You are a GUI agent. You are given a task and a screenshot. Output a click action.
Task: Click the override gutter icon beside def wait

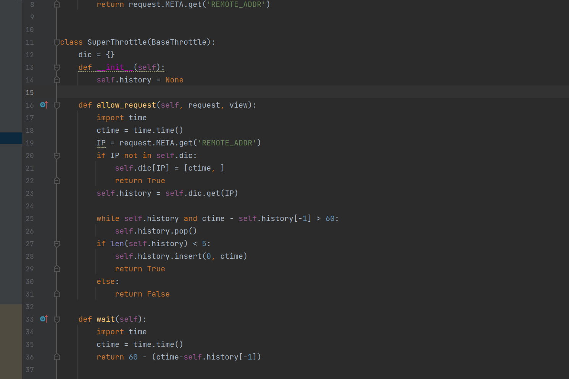[44, 319]
